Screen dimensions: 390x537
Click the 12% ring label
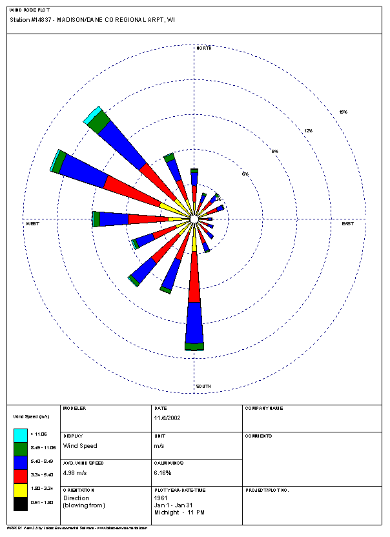point(309,131)
